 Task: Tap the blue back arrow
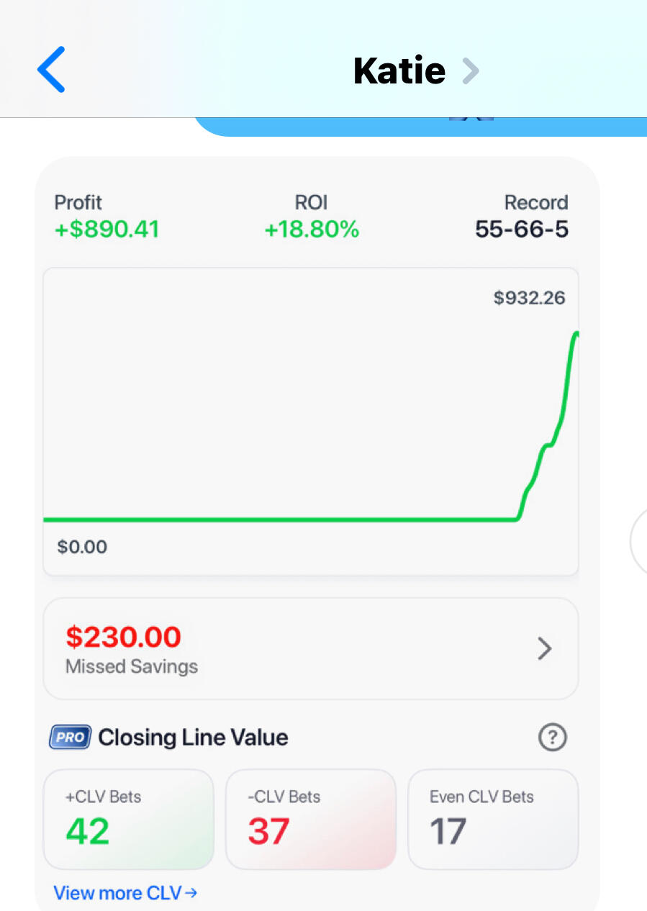coord(51,70)
